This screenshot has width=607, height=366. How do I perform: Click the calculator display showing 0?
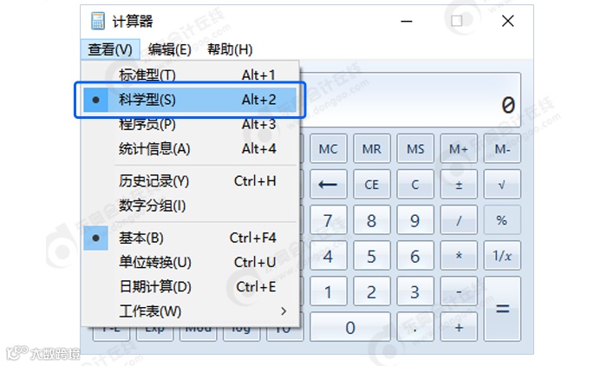(x=411, y=100)
